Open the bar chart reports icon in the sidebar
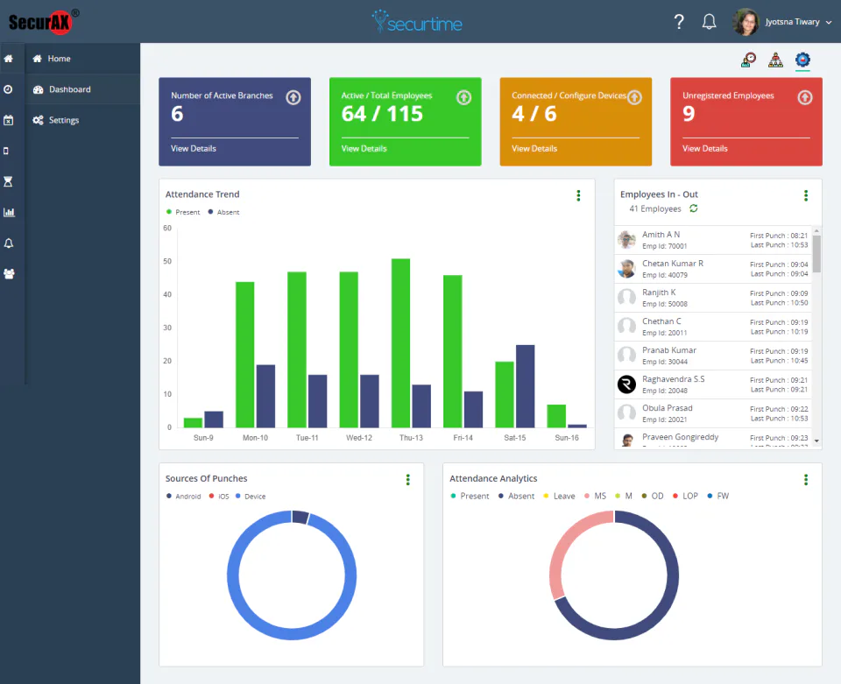Screen dimensions: 841x684 pos(9,212)
